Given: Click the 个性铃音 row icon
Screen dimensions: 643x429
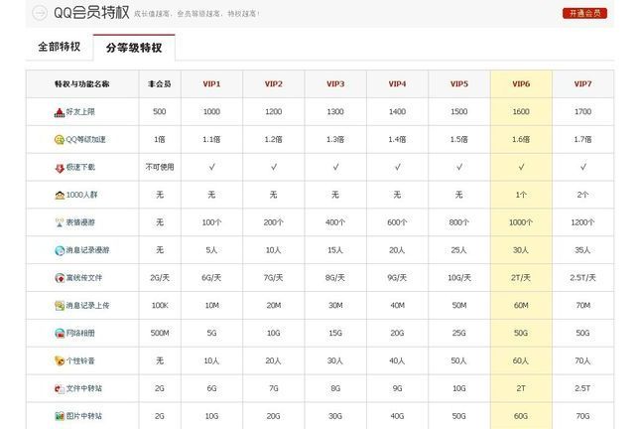Looking at the screenshot, I should point(60,360).
